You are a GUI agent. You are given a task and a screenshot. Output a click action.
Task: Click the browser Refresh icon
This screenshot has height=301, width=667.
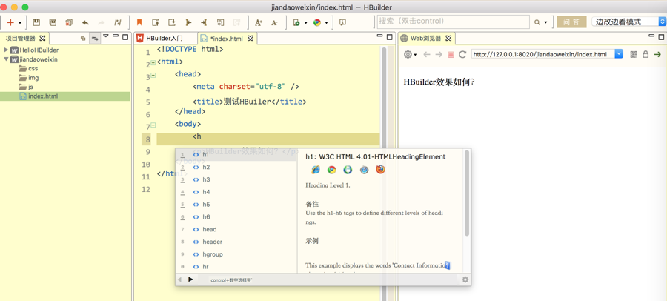coord(462,54)
